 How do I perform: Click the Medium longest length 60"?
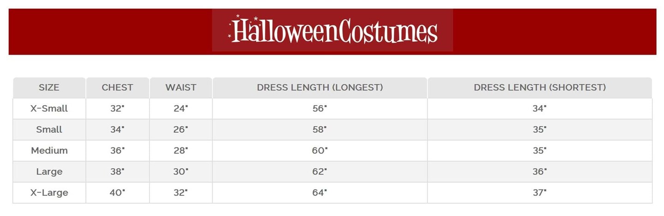320,151
